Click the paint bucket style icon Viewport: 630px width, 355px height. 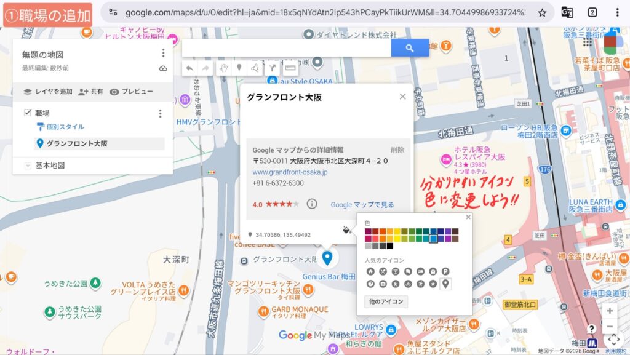pos(348,230)
